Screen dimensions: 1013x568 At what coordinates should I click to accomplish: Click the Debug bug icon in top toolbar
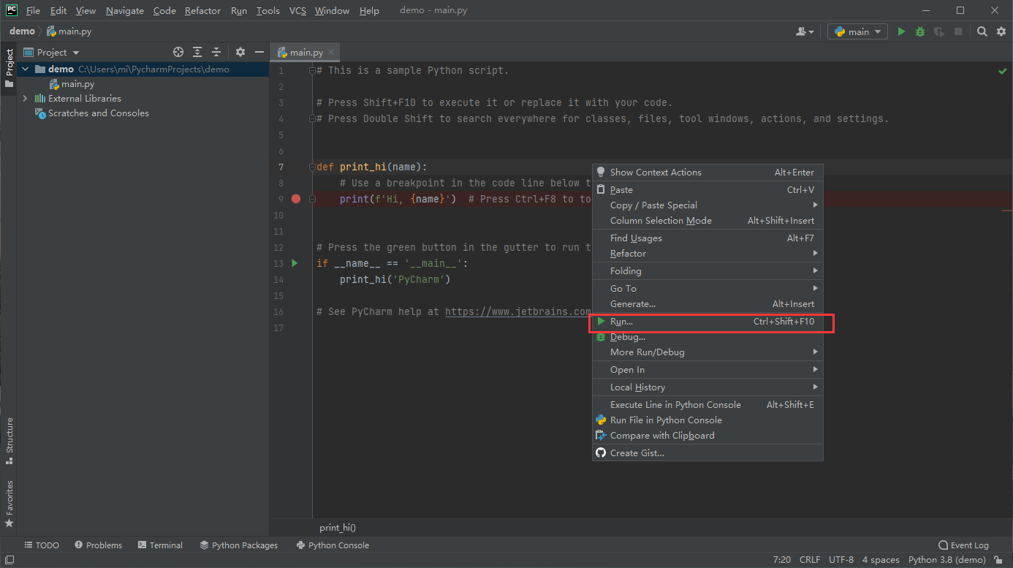[x=920, y=31]
